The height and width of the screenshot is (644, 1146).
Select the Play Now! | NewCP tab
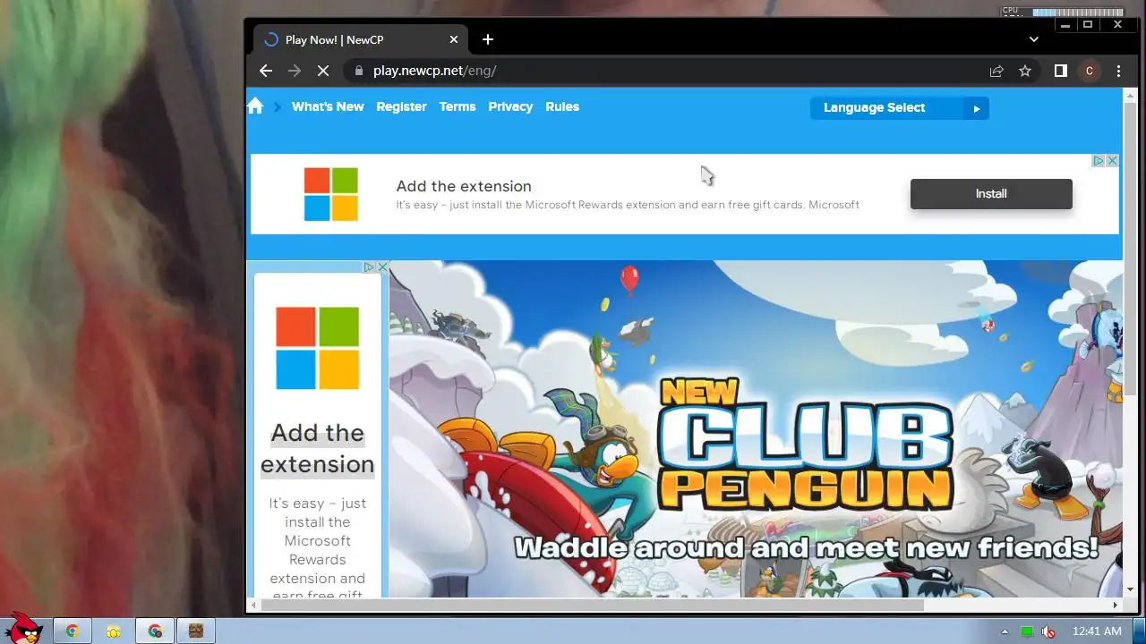tap(360, 39)
